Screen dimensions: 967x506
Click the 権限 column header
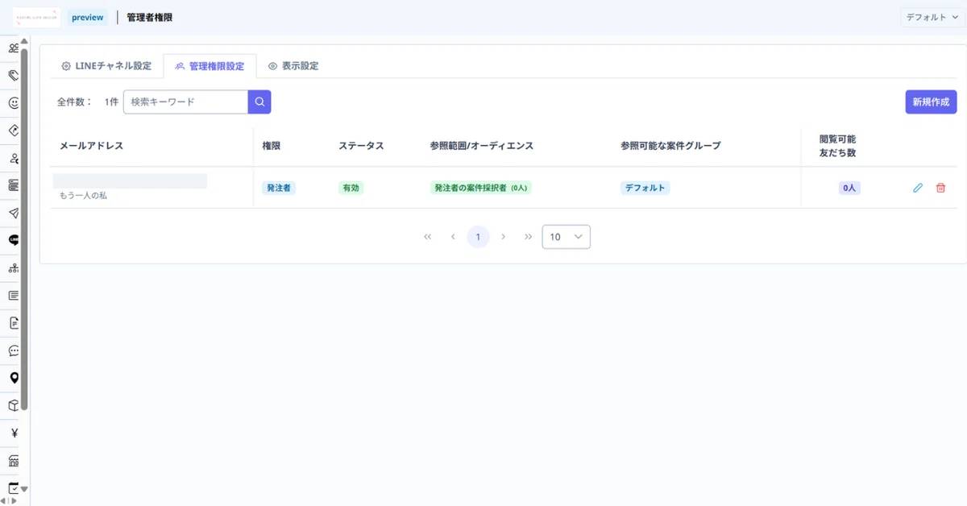(x=272, y=146)
